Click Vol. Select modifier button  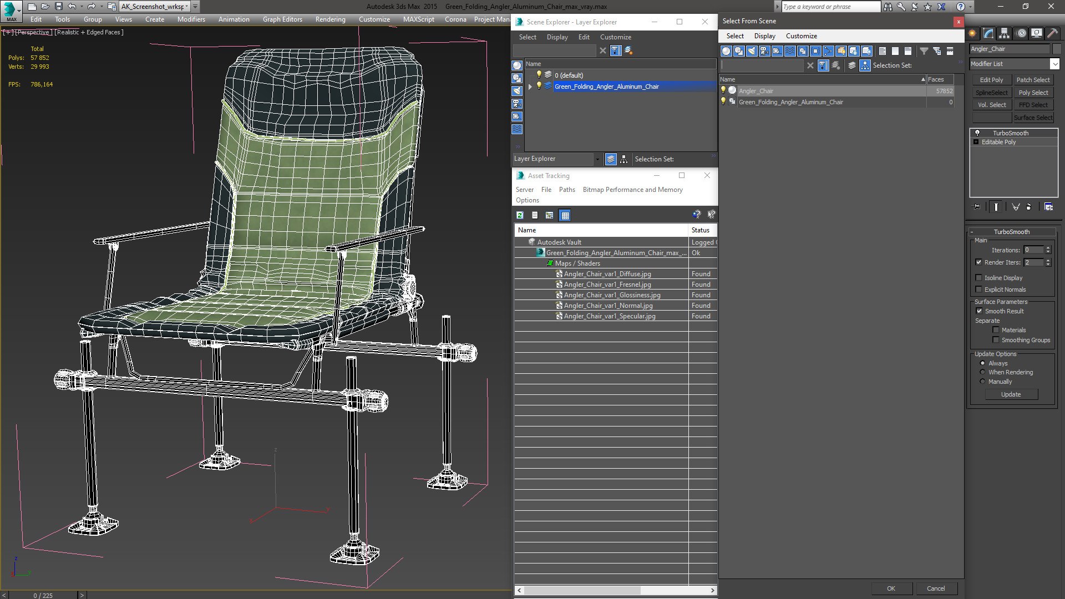pyautogui.click(x=991, y=105)
